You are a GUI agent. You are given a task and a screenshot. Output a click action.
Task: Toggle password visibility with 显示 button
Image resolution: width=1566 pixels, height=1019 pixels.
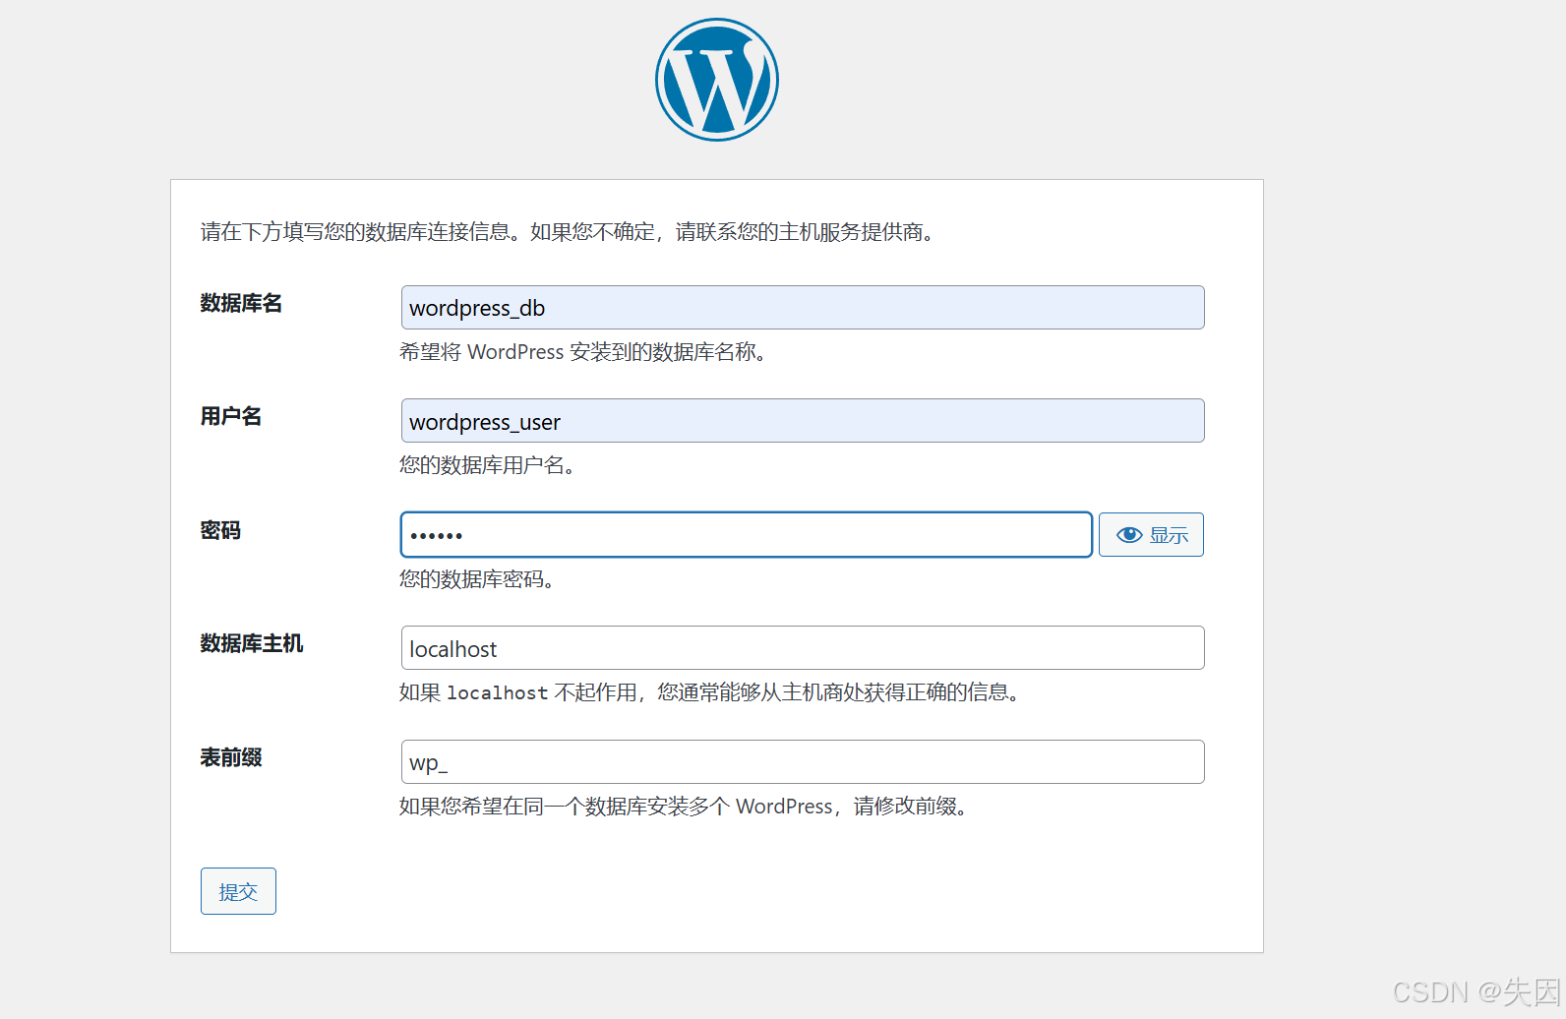coord(1151,535)
